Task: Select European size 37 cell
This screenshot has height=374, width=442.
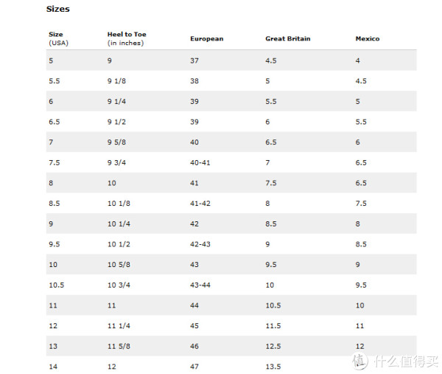Action: coord(194,60)
